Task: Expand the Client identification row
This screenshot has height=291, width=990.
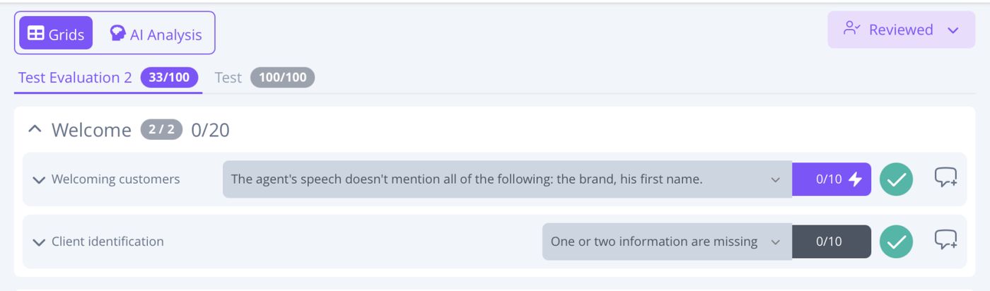Action: 39,242
